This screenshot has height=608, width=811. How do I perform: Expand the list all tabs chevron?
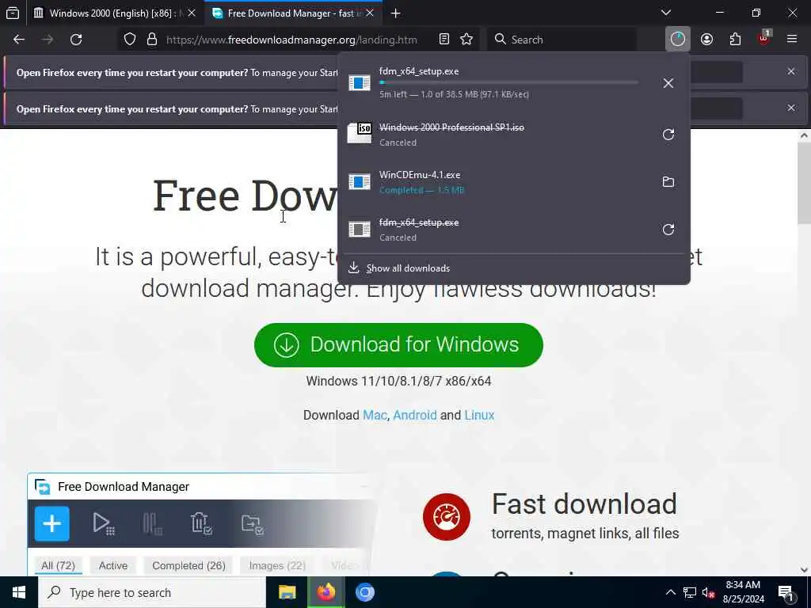(x=666, y=13)
